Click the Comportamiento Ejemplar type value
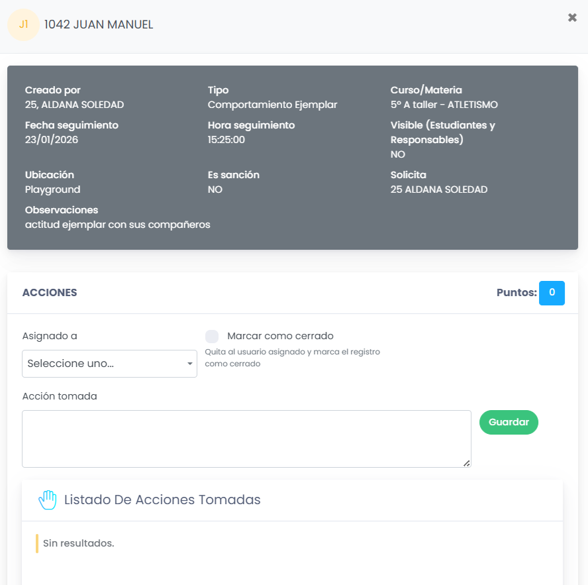 [273, 105]
